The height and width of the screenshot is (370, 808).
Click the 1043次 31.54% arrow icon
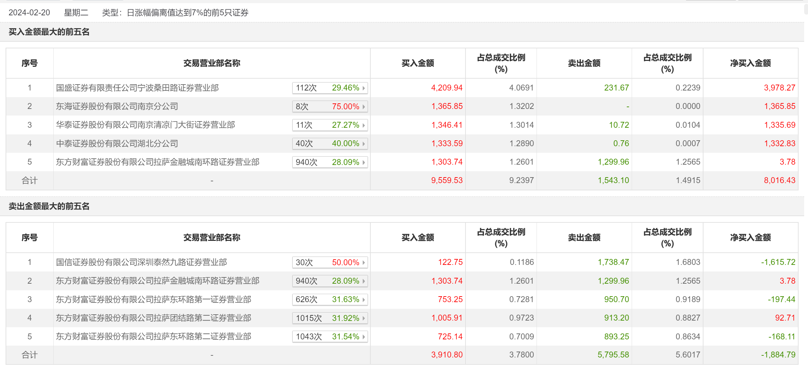pyautogui.click(x=363, y=337)
